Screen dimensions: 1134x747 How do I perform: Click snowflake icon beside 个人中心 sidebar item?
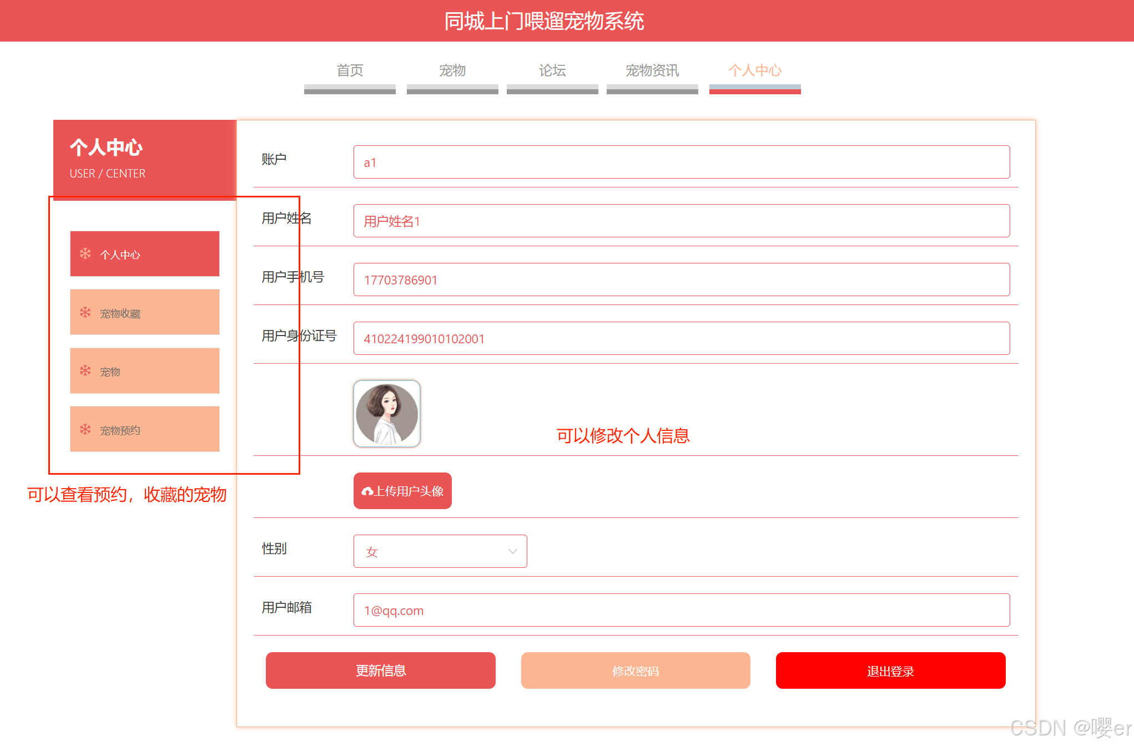tap(85, 253)
